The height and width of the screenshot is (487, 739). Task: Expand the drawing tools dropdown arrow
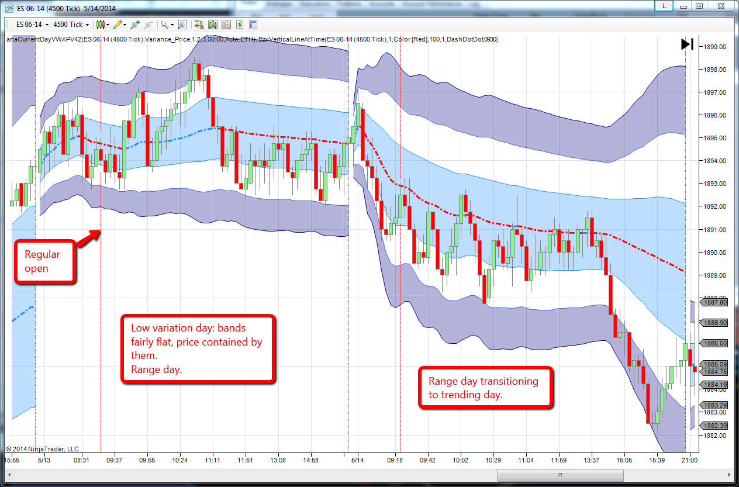click(x=125, y=25)
